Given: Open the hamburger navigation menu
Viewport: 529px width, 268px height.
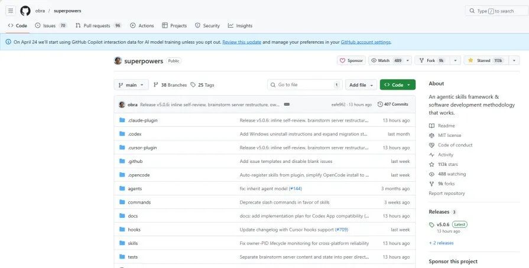Looking at the screenshot, I should tap(11, 11).
